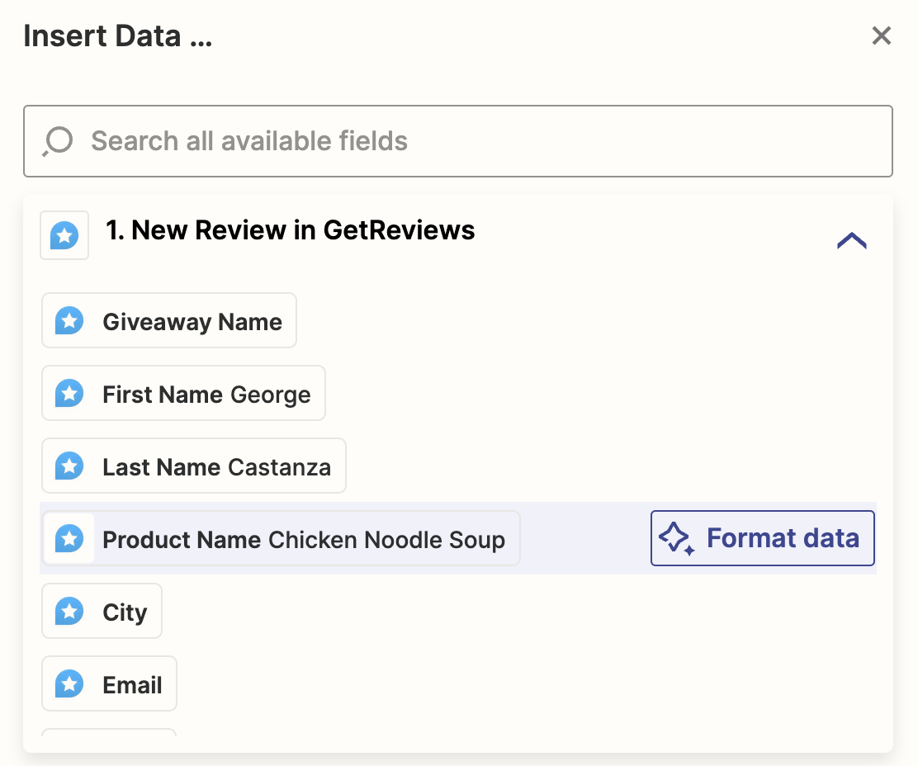The height and width of the screenshot is (766, 918).
Task: Click the star icon on Last Name Castanza chip
Action: coord(68,466)
